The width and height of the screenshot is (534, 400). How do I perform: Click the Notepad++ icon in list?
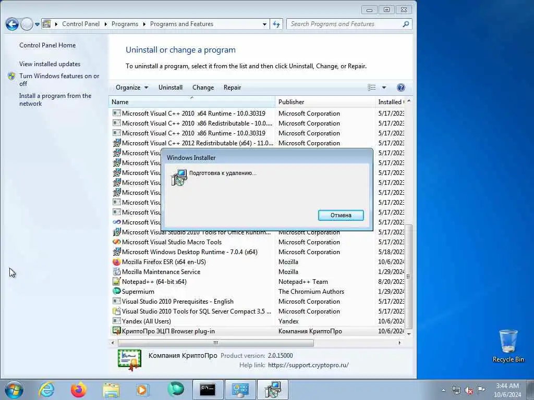coord(116,282)
